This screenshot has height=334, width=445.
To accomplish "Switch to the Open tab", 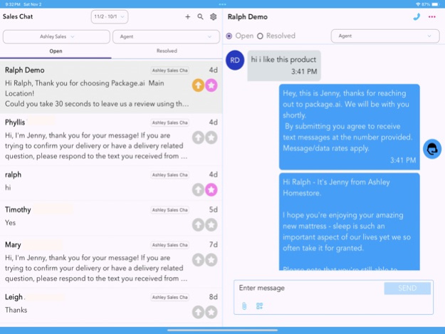I will pyautogui.click(x=56, y=51).
